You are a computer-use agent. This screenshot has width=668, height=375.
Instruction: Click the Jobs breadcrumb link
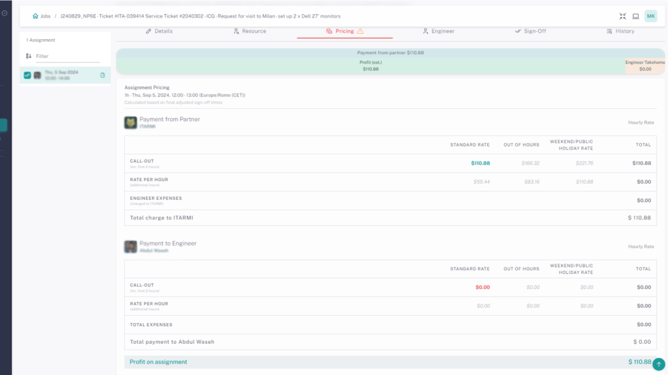coord(46,16)
